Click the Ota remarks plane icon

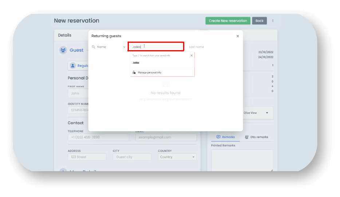pyautogui.click(x=246, y=137)
